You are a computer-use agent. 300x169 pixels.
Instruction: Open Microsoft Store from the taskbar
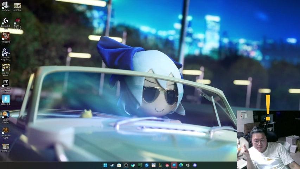click(119, 165)
